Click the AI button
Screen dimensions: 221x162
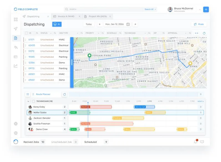pyautogui.click(x=57, y=24)
